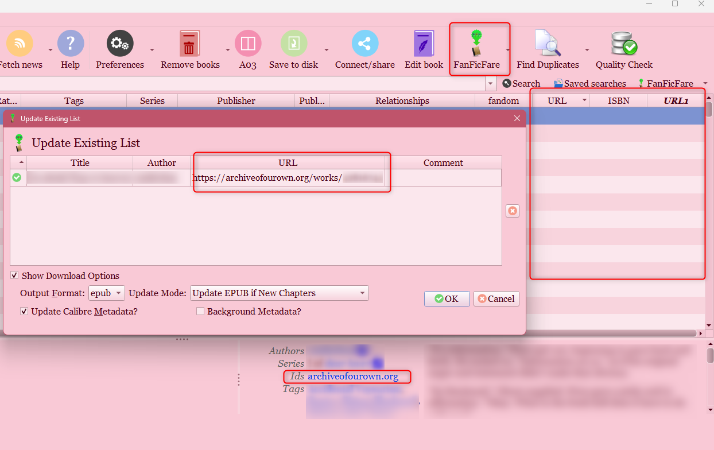Open search history dropdown arrow
The image size is (714, 450).
491,84
